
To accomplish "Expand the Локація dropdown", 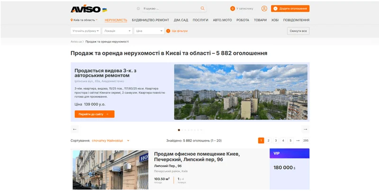I will pyautogui.click(x=117, y=31).
